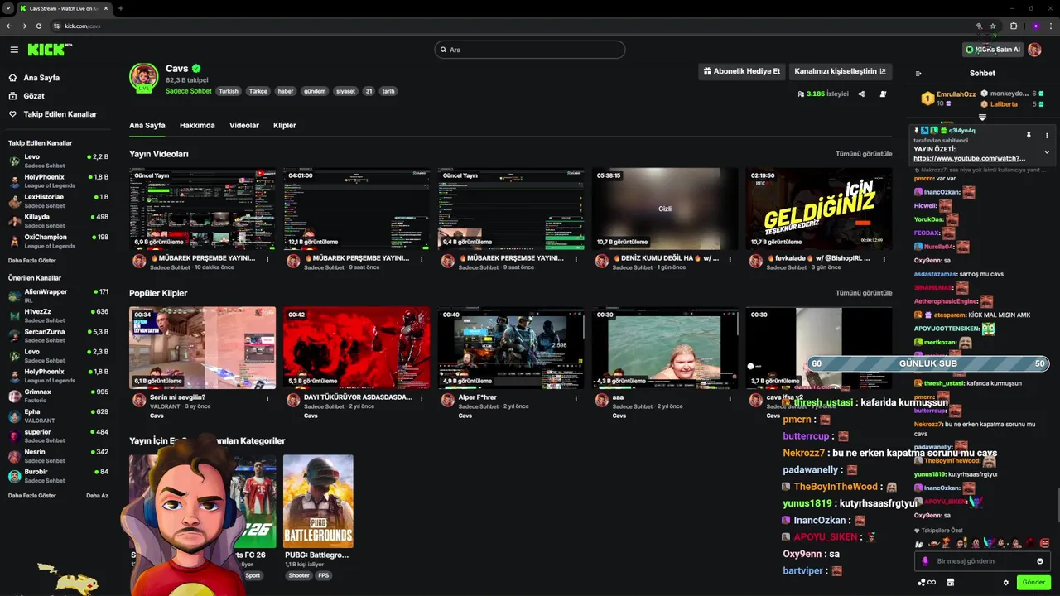Open the chat identity icon in the message box

point(926,561)
